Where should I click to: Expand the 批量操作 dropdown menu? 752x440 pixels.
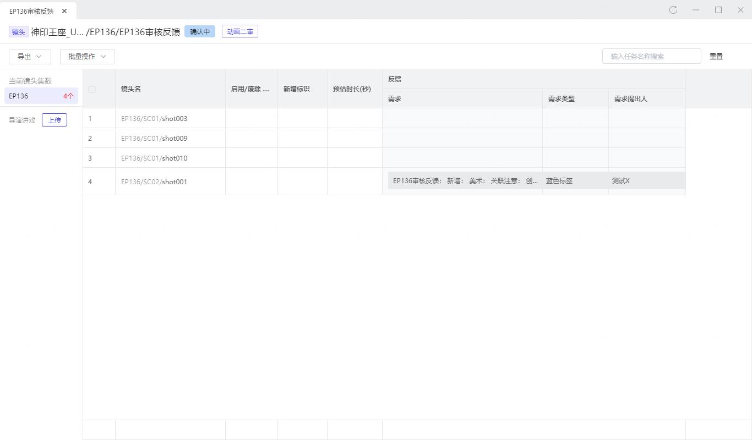[87, 56]
